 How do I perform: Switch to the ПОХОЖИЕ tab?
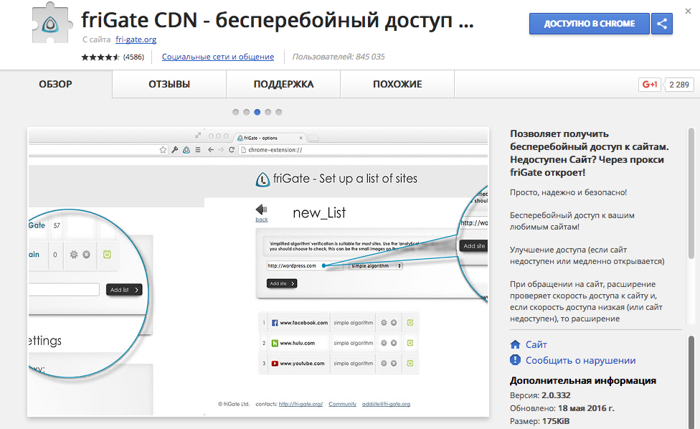pos(397,84)
